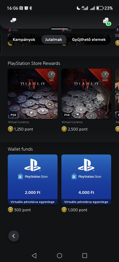
Task: Open the Diablo IV 500 platinum reward
Action: [33, 94]
